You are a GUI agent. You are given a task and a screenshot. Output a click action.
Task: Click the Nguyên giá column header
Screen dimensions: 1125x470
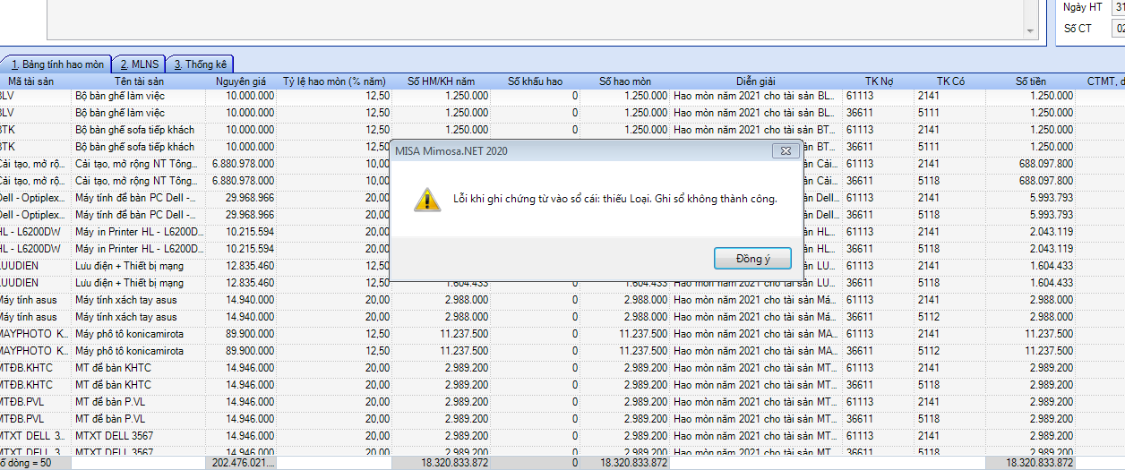click(x=241, y=81)
